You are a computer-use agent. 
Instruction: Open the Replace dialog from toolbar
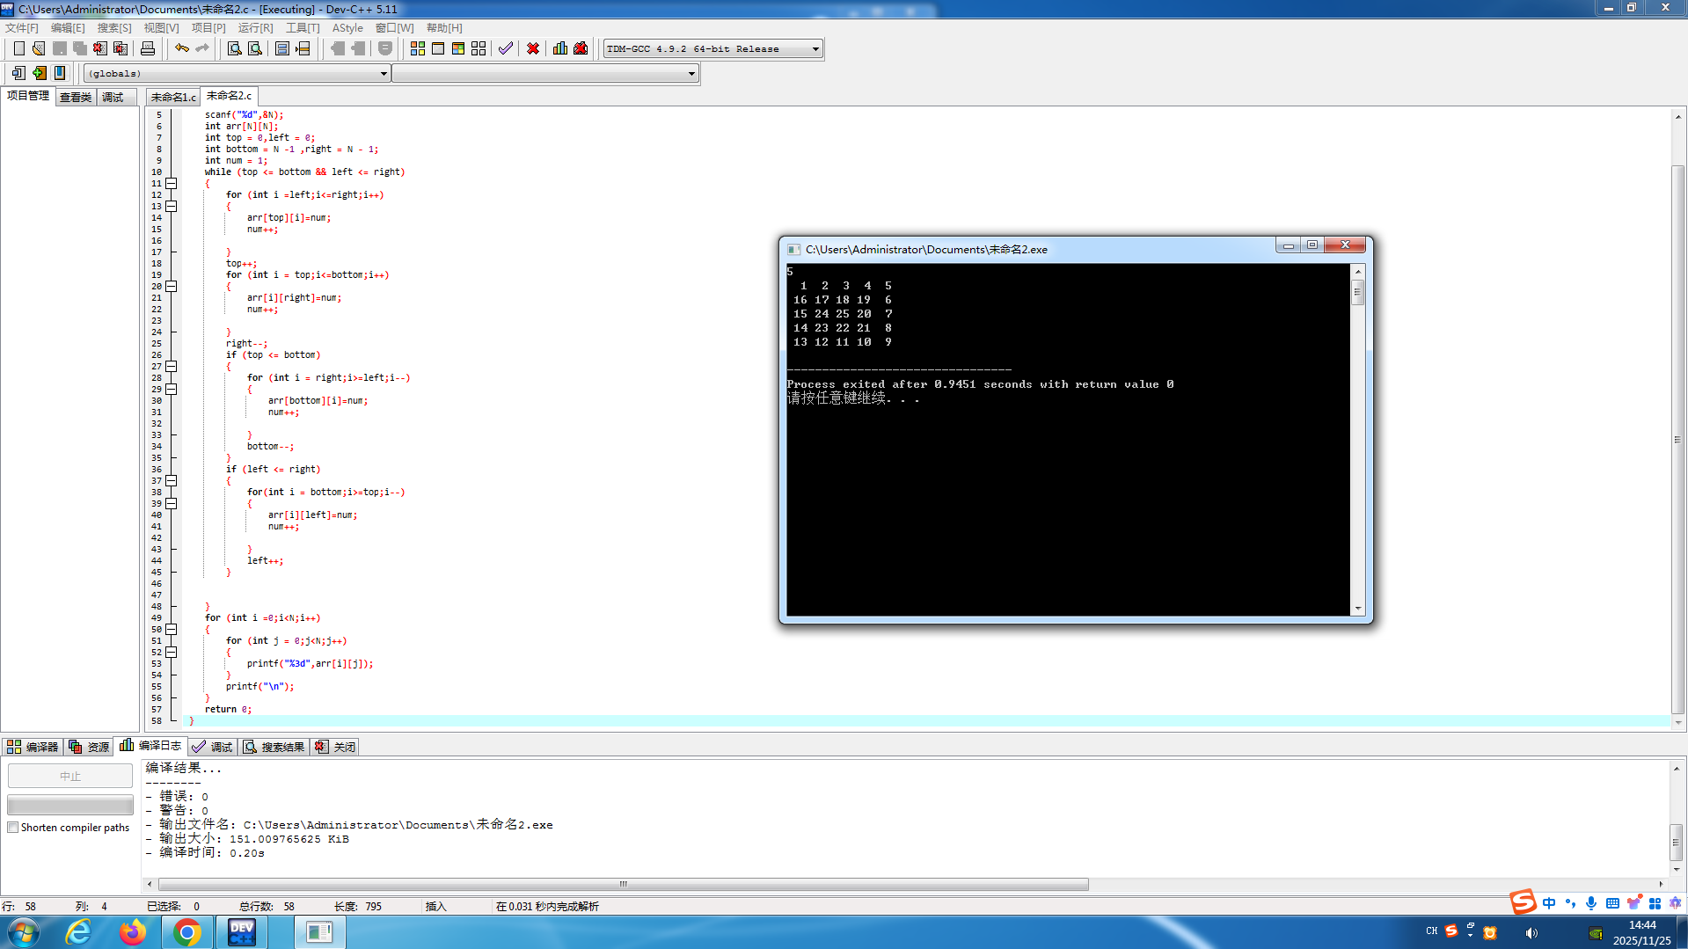255,48
